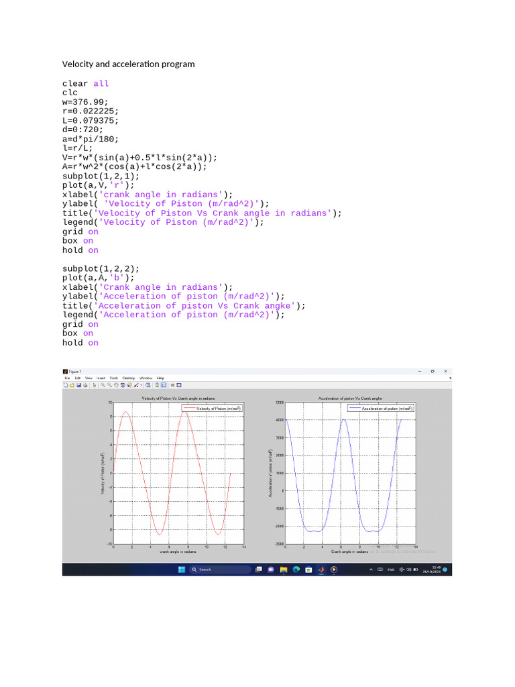The width and height of the screenshot is (515, 687).
Task: Open the File menu in Figure 1
Action: 68,378
